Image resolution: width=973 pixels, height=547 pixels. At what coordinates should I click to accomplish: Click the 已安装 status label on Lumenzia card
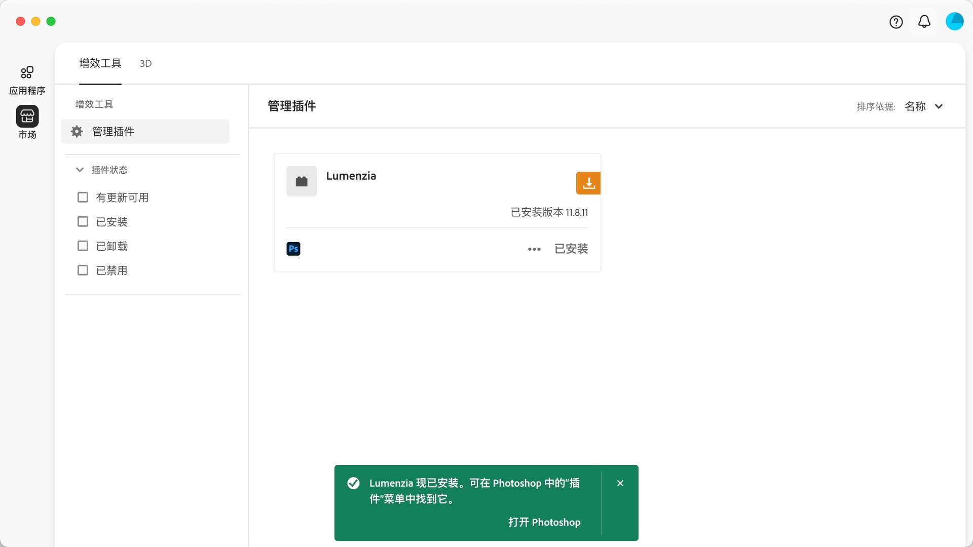coord(571,249)
